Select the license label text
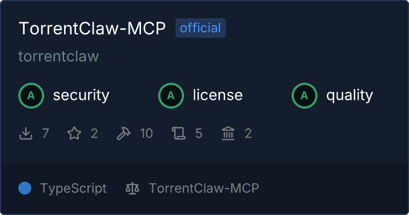Viewport: 409px width, 215px height. [x=218, y=95]
